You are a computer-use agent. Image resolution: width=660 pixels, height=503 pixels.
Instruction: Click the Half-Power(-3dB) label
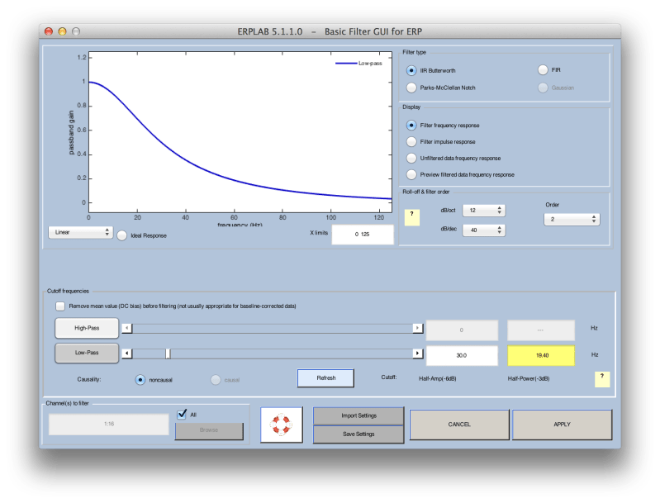[529, 379]
